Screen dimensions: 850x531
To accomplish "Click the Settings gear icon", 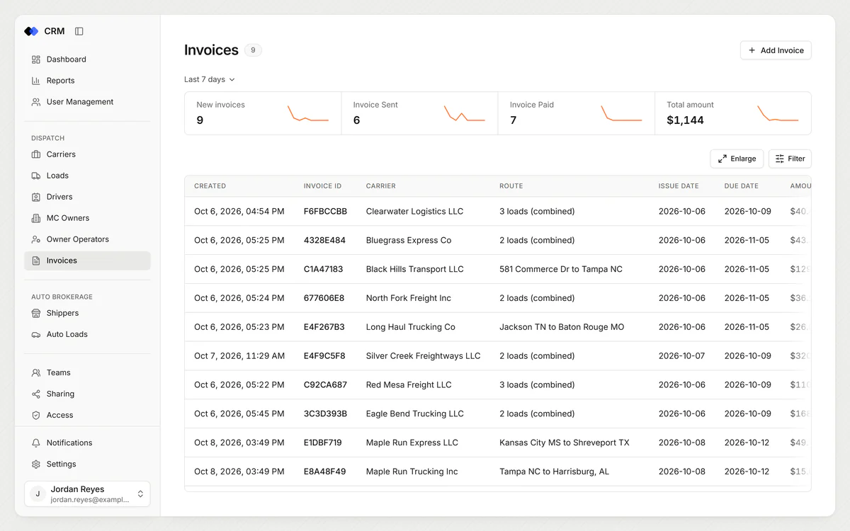I will [x=36, y=464].
